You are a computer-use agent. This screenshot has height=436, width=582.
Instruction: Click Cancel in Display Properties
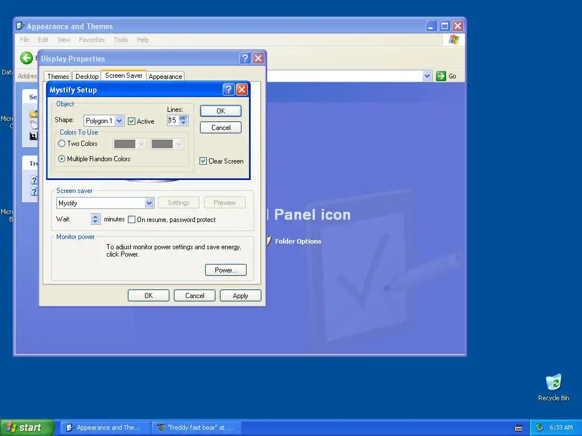(194, 295)
